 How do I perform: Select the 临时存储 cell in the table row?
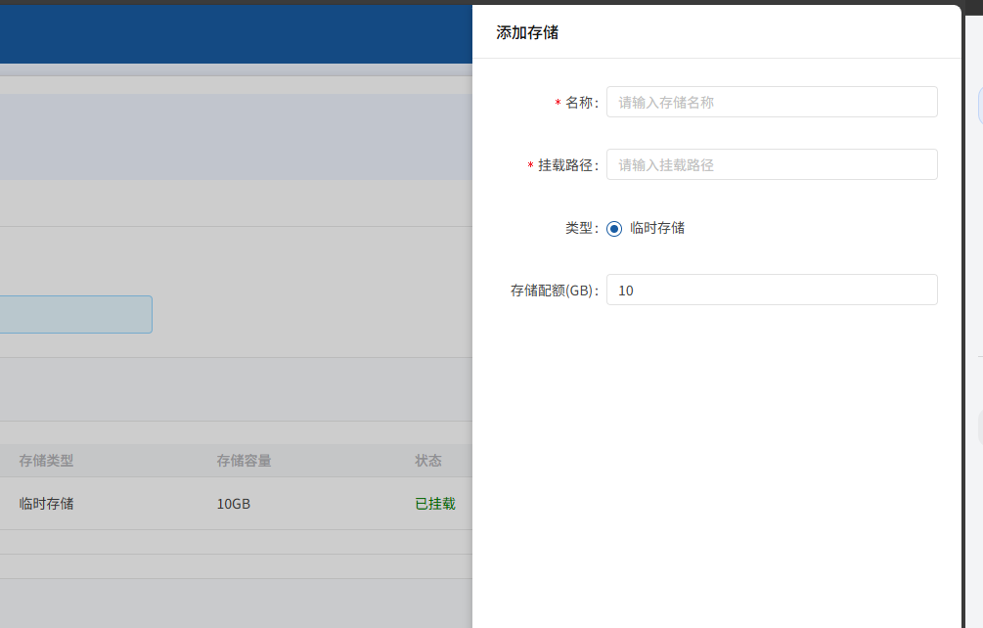pos(46,504)
